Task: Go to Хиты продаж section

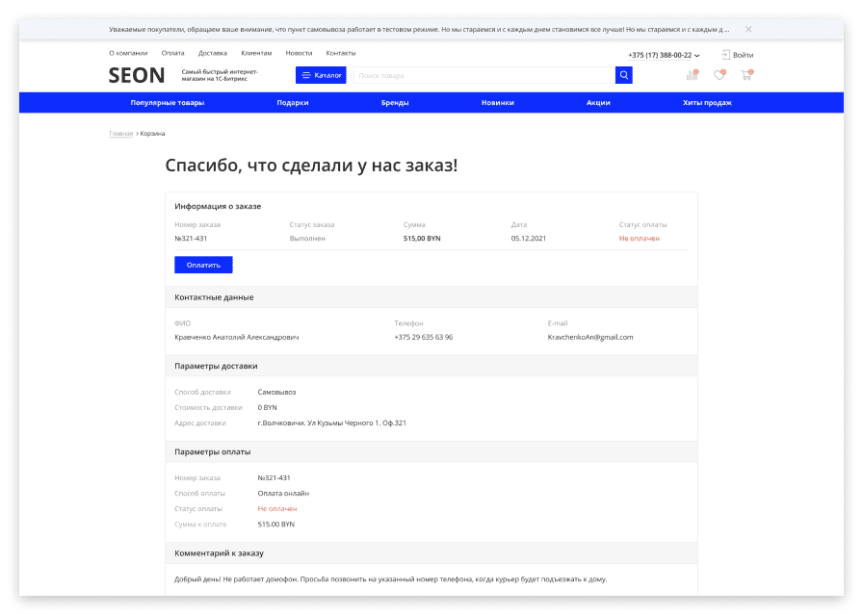Action: [707, 102]
